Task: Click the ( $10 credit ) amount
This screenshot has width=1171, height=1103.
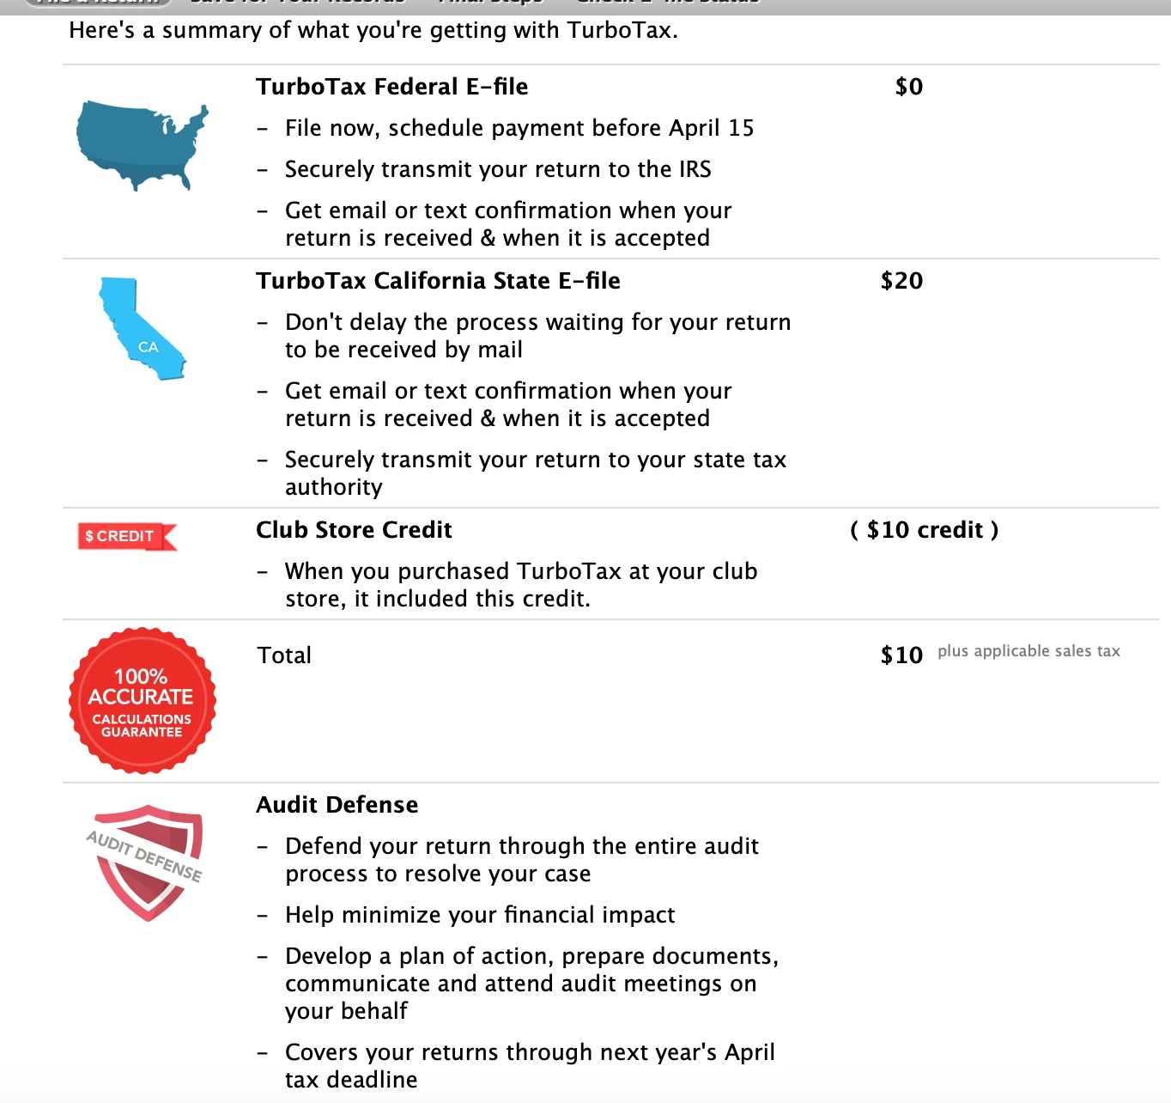Action: tap(925, 530)
